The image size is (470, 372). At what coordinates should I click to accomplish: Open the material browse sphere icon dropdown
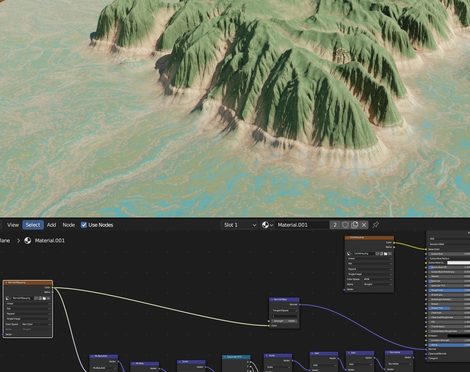pos(267,225)
